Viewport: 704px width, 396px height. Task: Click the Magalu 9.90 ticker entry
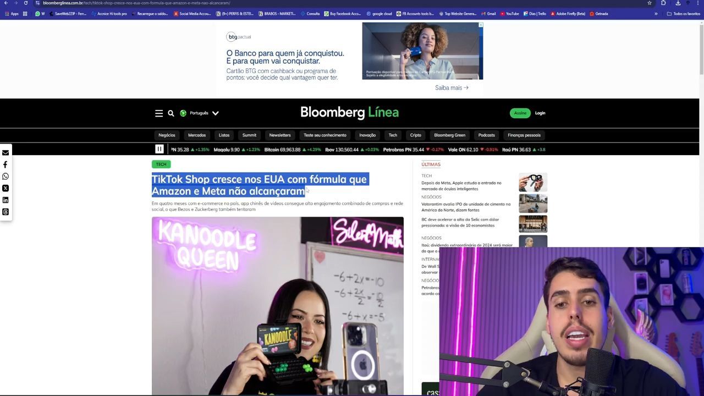pos(237,150)
